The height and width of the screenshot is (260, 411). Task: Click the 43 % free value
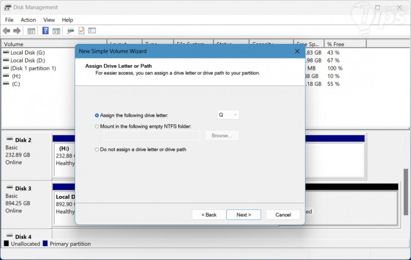[333, 52]
